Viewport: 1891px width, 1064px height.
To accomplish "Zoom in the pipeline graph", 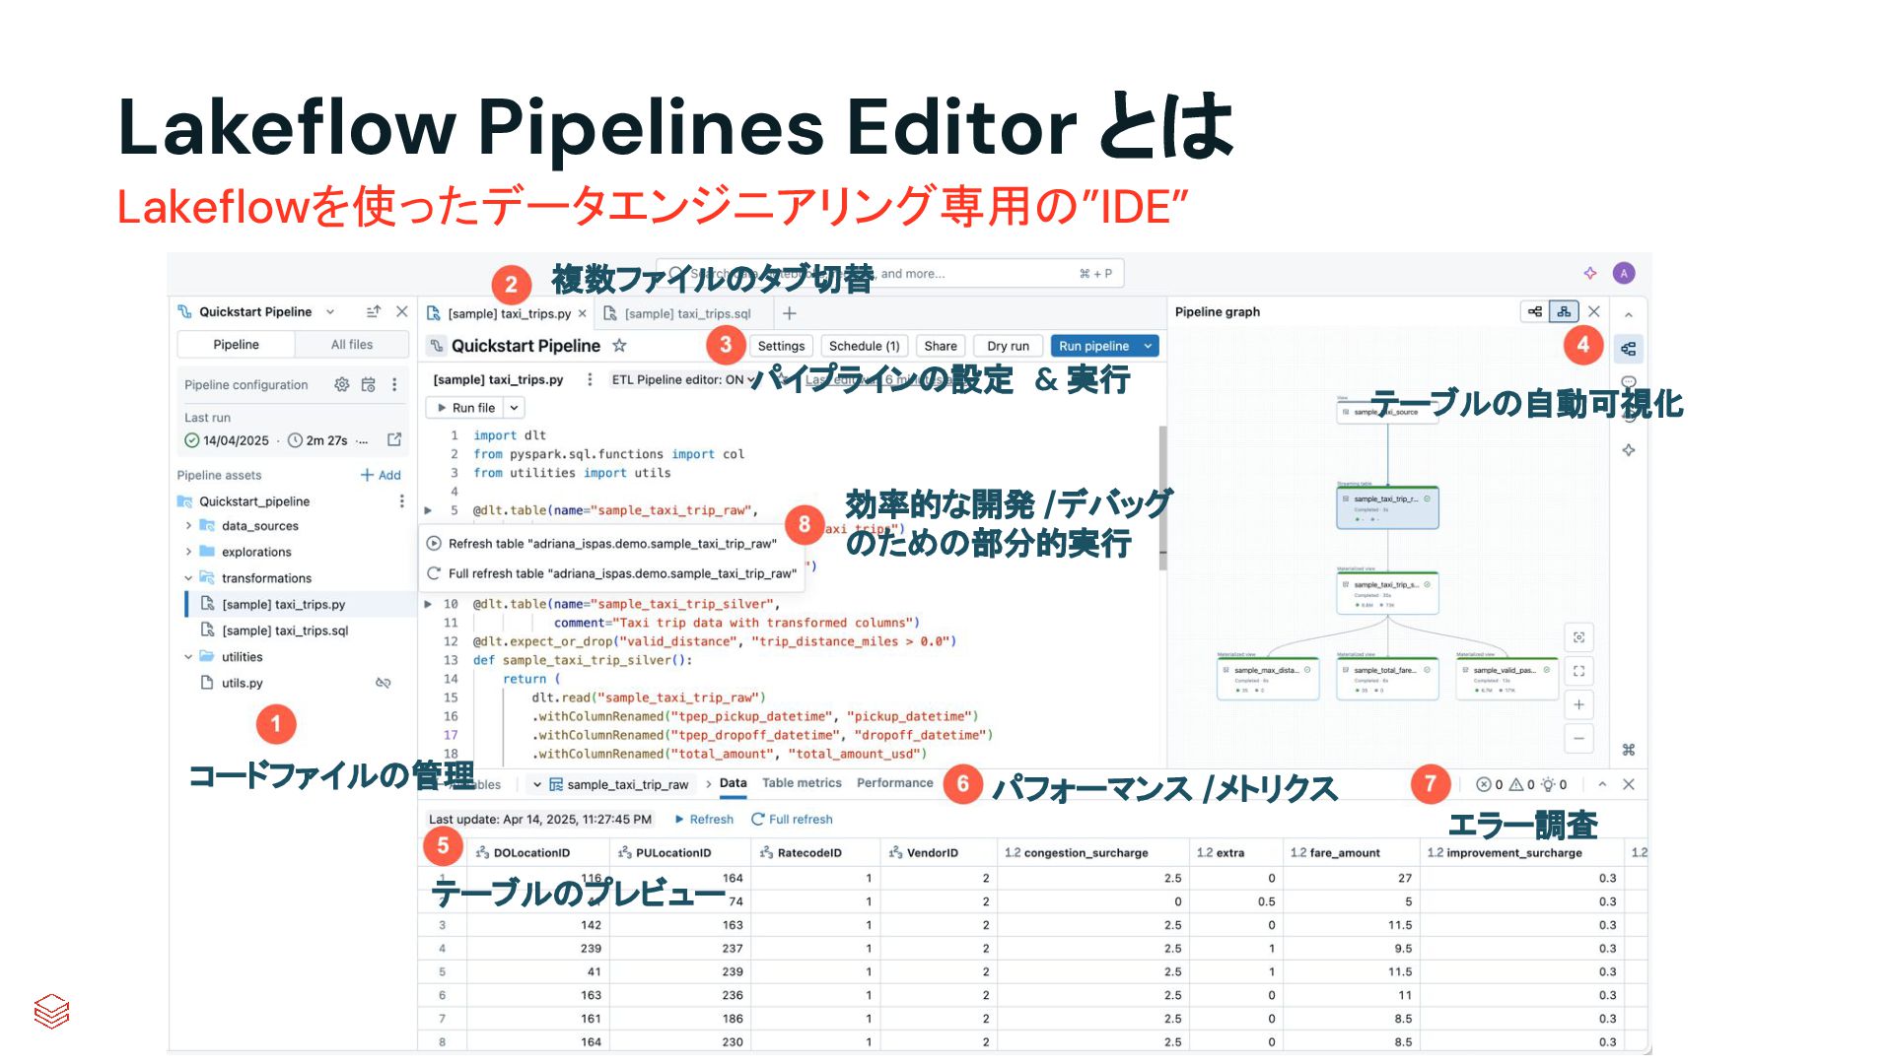I will point(1578,704).
